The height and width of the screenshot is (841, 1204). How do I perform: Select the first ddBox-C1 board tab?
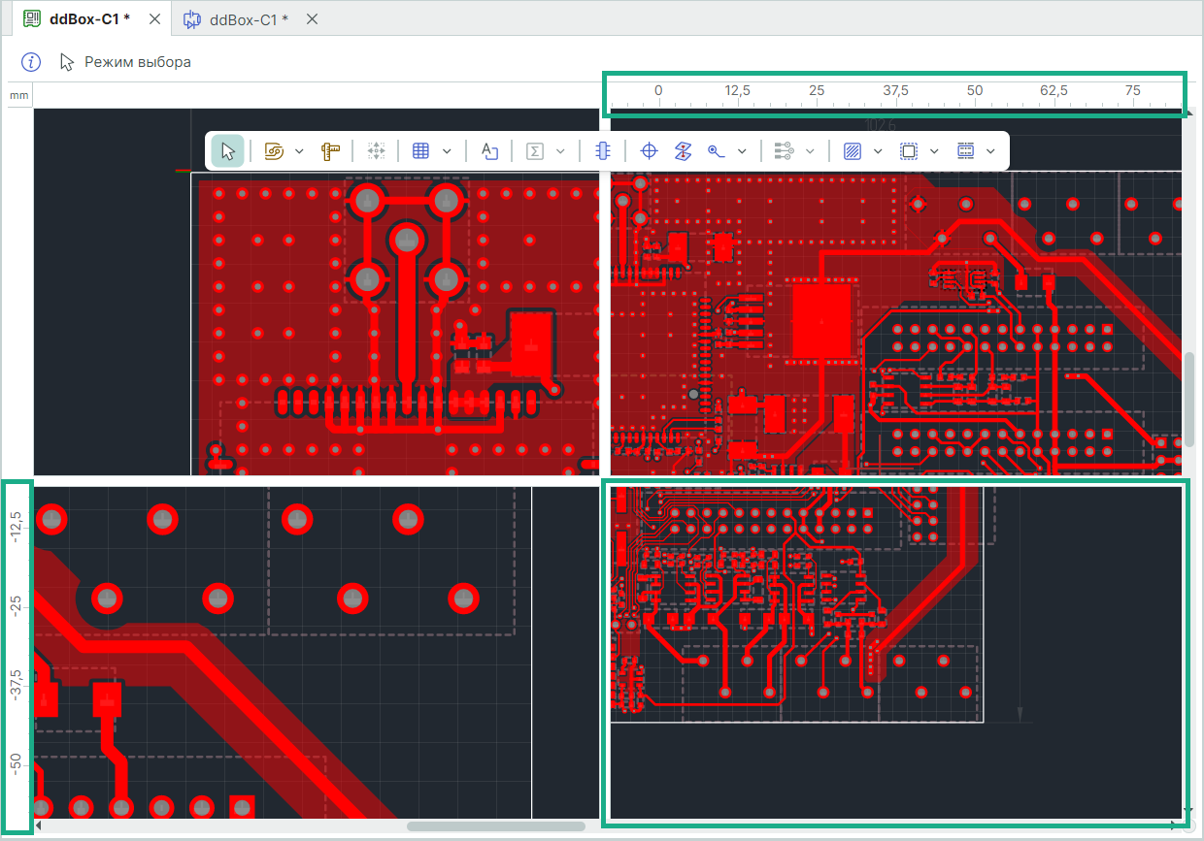click(88, 19)
